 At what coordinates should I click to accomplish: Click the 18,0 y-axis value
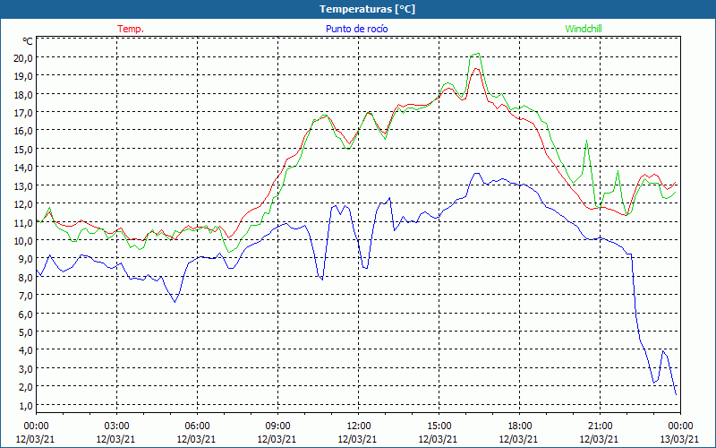(23, 95)
